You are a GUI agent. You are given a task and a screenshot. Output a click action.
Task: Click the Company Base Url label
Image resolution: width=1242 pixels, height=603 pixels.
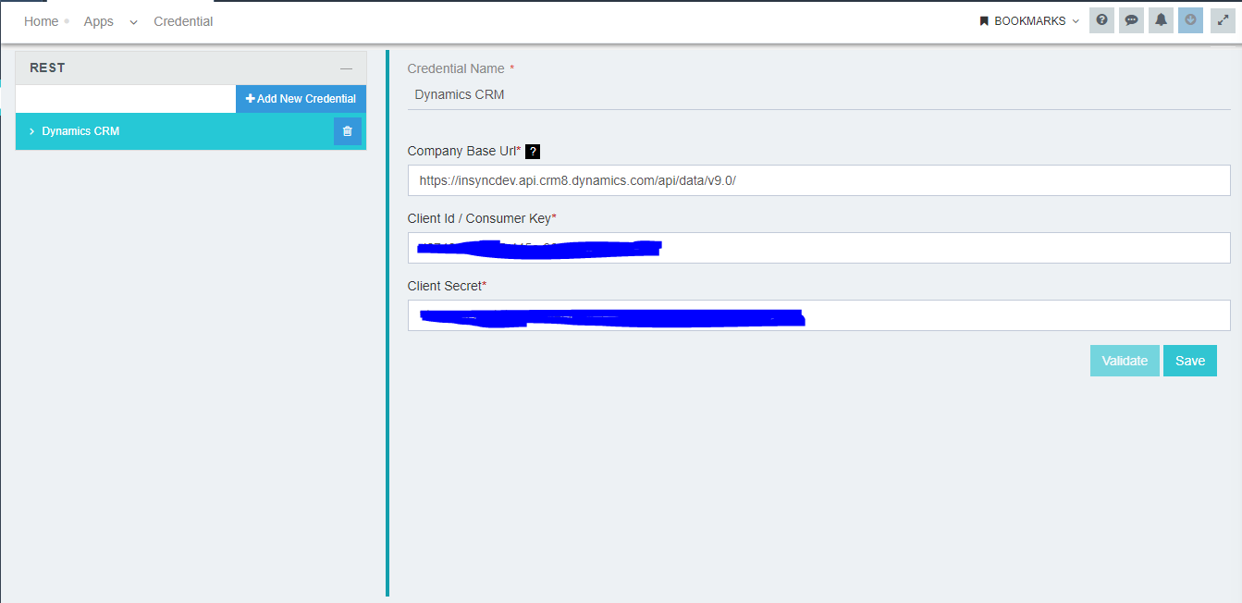461,151
